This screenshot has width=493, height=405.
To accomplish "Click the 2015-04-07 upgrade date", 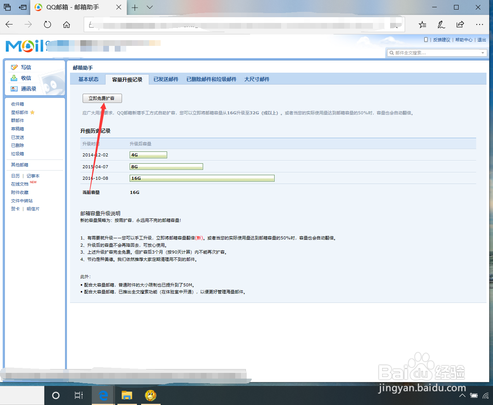I will click(x=95, y=167).
